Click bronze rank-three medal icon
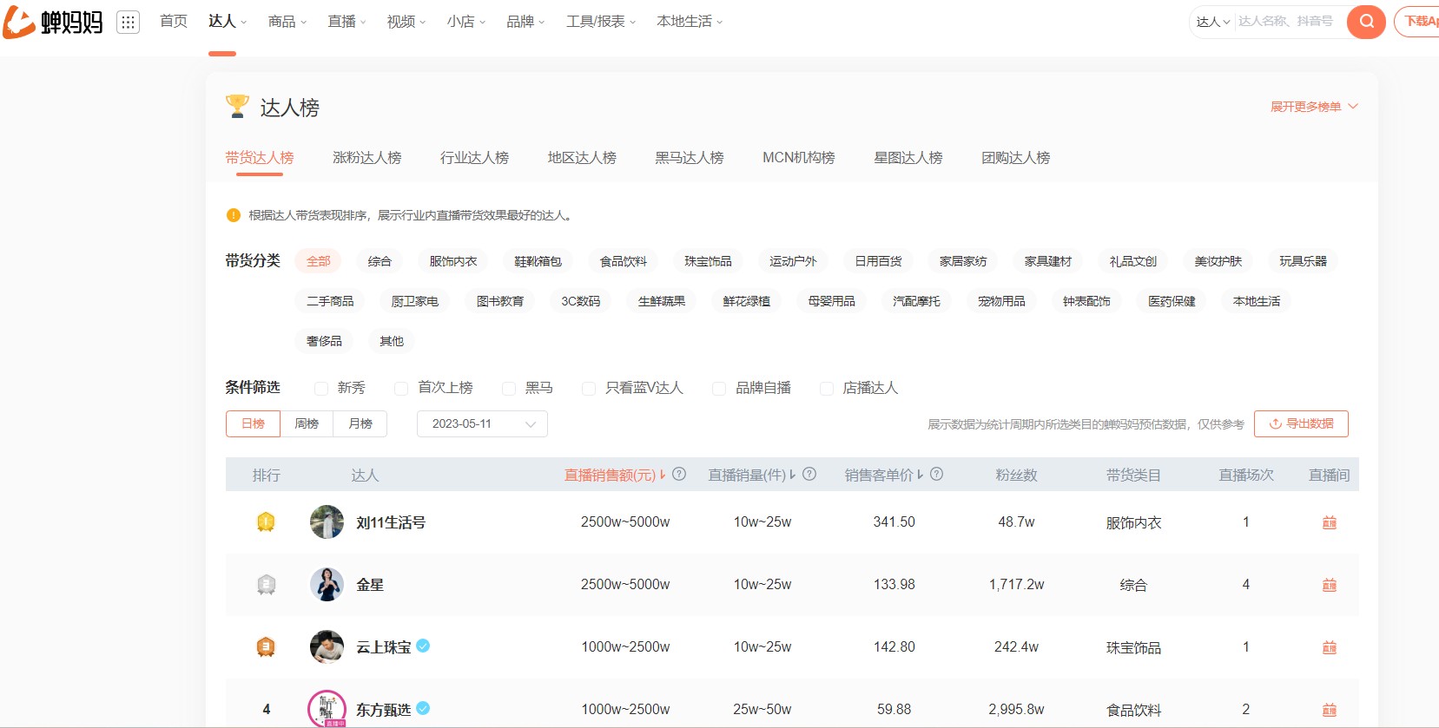 (x=266, y=647)
